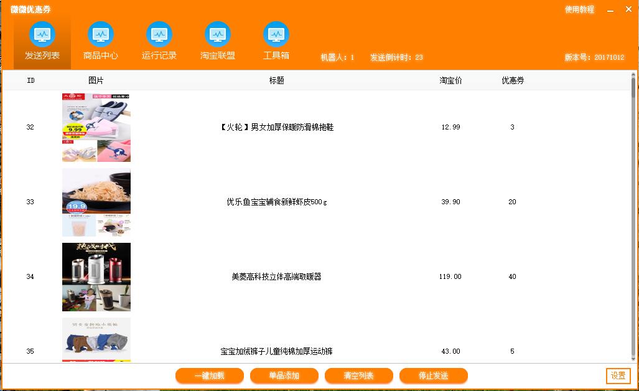Click 停止发送 to stop sending
This screenshot has height=391, width=639.
[x=433, y=375]
